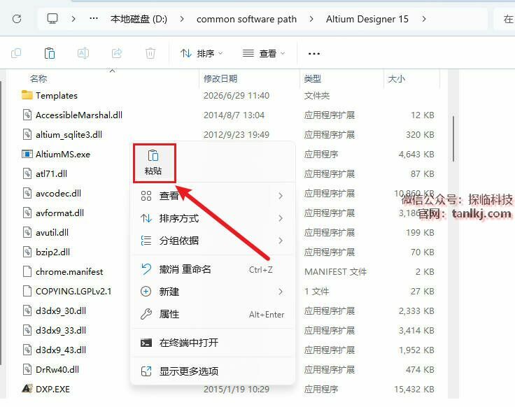
Task: Click the date 2014/8/7 13:04
Action: (x=234, y=115)
